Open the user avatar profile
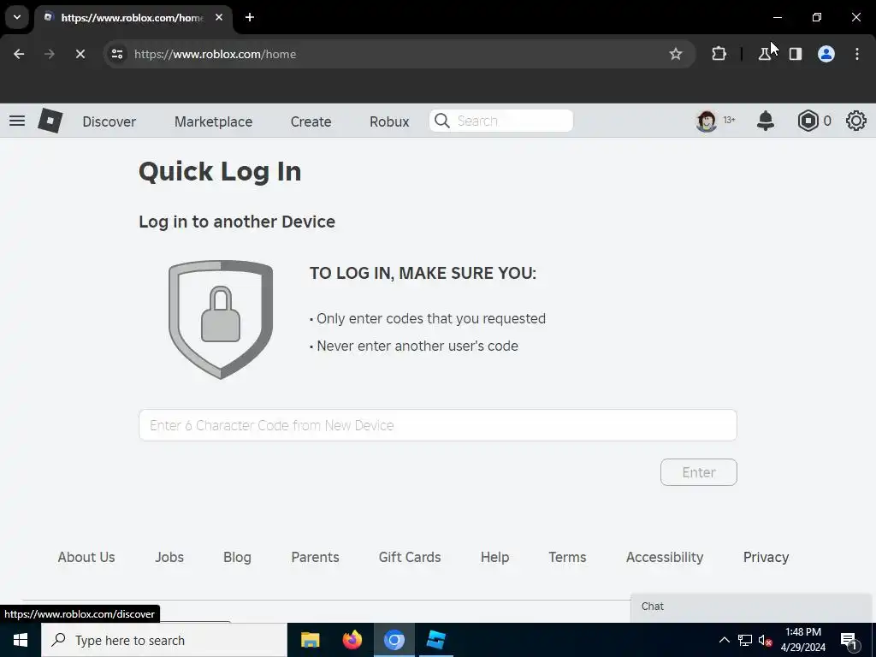This screenshot has width=876, height=657. coord(706,121)
